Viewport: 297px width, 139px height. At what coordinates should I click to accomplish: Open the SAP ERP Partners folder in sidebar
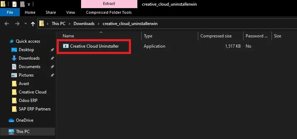[x=35, y=109]
